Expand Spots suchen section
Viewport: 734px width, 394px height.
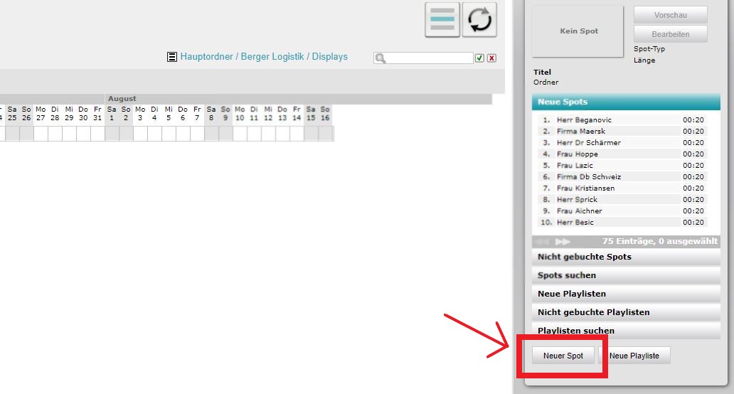(626, 275)
